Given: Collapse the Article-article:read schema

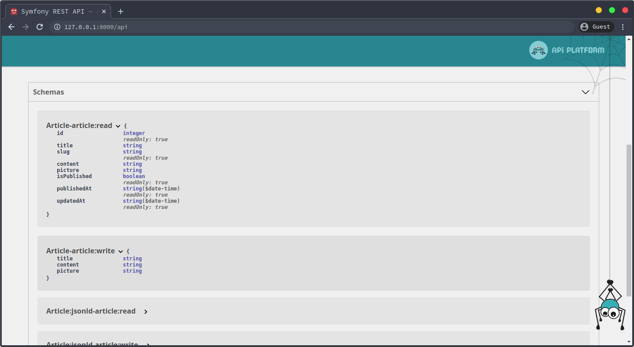Looking at the screenshot, I should tap(118, 126).
